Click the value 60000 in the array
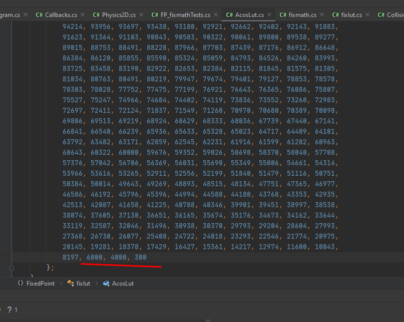The width and height of the screenshot is (404, 322). (129, 152)
